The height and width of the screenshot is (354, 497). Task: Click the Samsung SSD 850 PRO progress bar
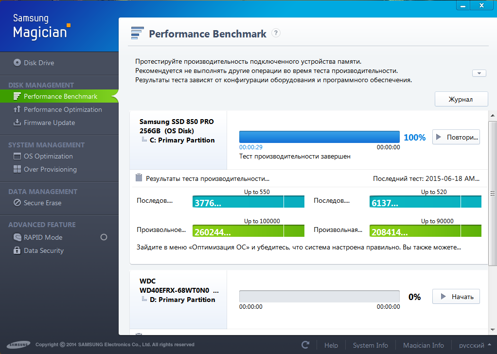(x=319, y=137)
